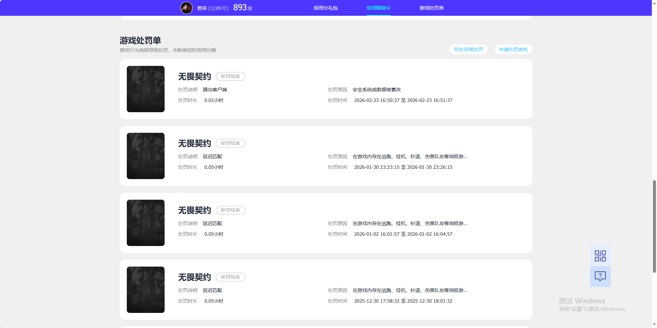Click the 处罚结束 badge on the first record
657x328 pixels.
point(230,76)
